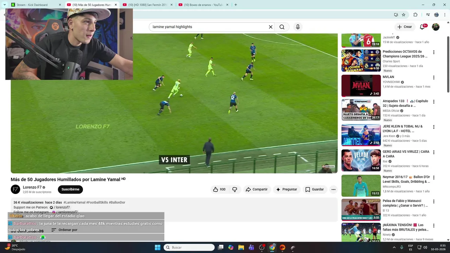Open File Explorer from the taskbar

[x=241, y=247]
